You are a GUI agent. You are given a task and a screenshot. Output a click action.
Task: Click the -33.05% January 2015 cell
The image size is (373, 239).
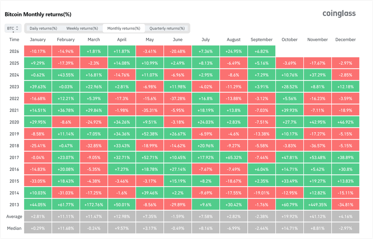(38, 181)
